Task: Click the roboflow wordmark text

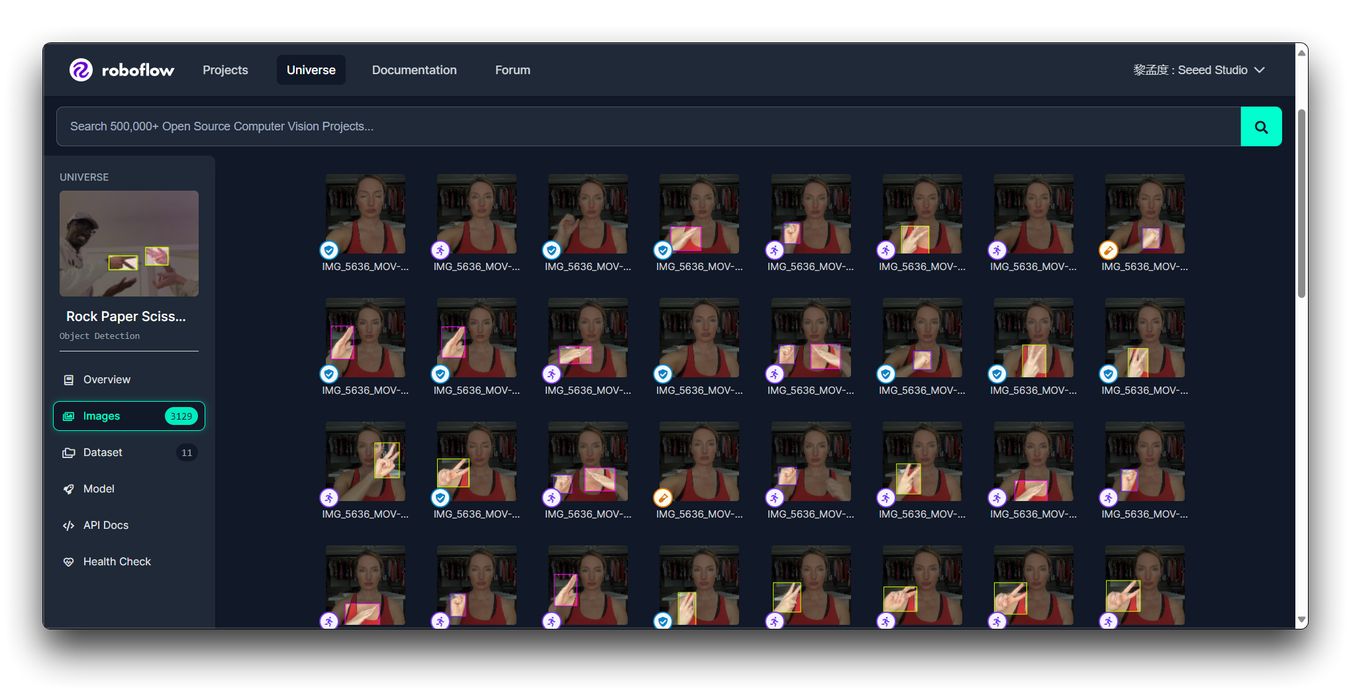Action: coord(138,70)
